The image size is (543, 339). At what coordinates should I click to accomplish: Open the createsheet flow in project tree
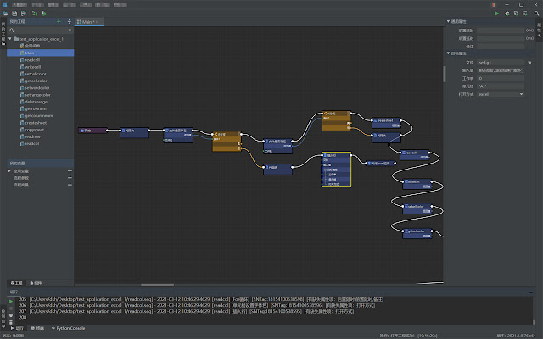pos(36,122)
